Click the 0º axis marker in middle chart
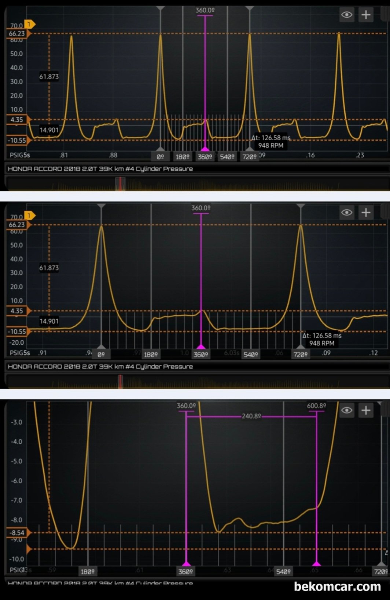390x600 pixels. (x=101, y=354)
